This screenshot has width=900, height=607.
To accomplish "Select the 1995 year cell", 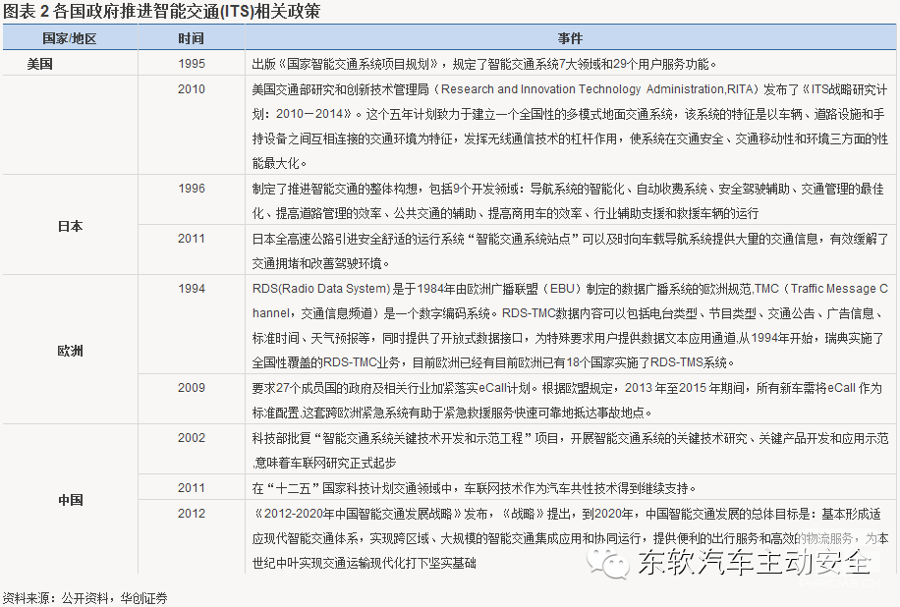I will coord(192,64).
